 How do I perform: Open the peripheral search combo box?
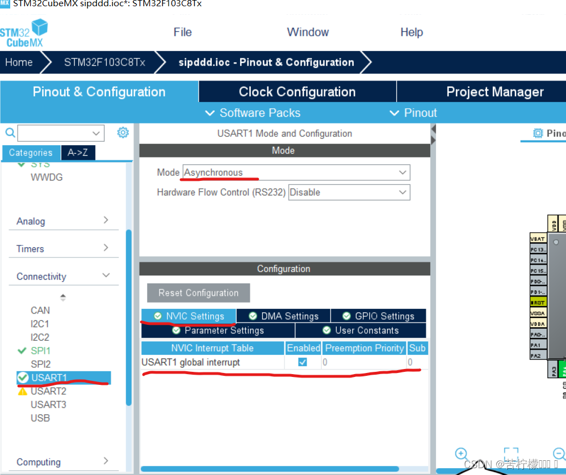click(61, 133)
